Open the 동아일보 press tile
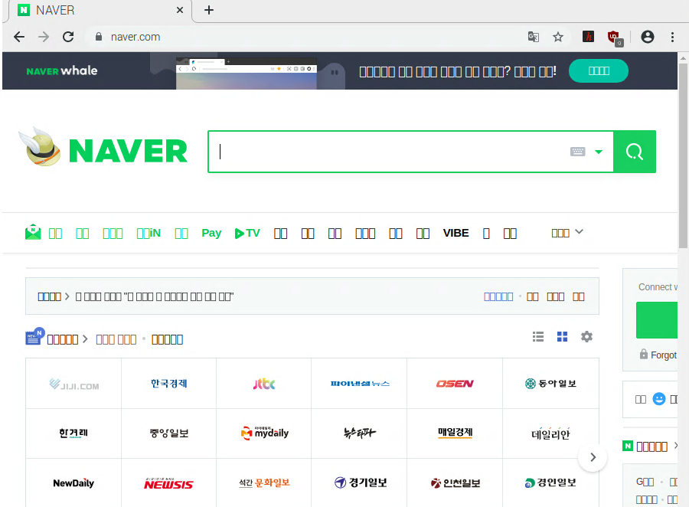 click(550, 384)
